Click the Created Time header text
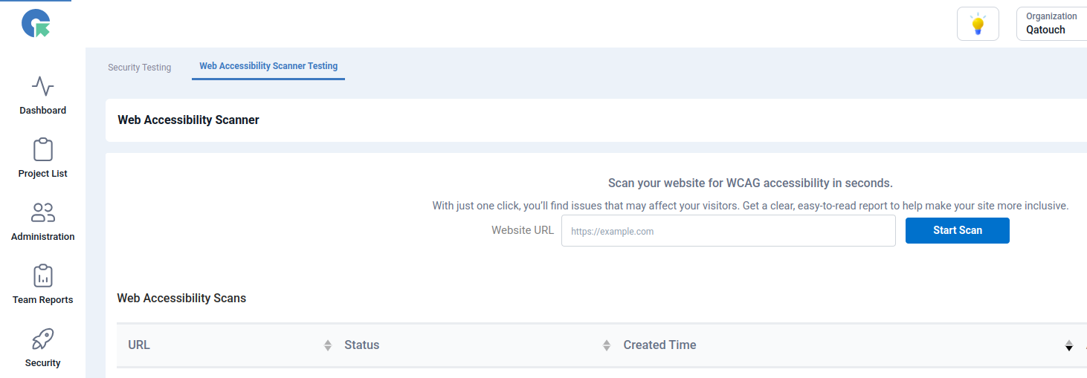 [659, 345]
